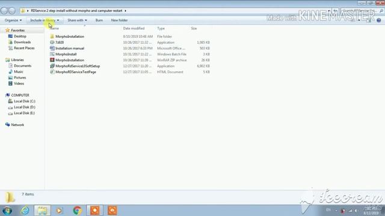
Task: Click the Documents library icon
Action: pos(10,65)
